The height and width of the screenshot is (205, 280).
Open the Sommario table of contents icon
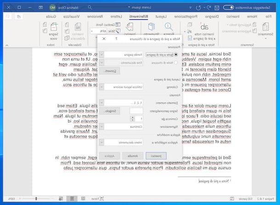click(265, 27)
